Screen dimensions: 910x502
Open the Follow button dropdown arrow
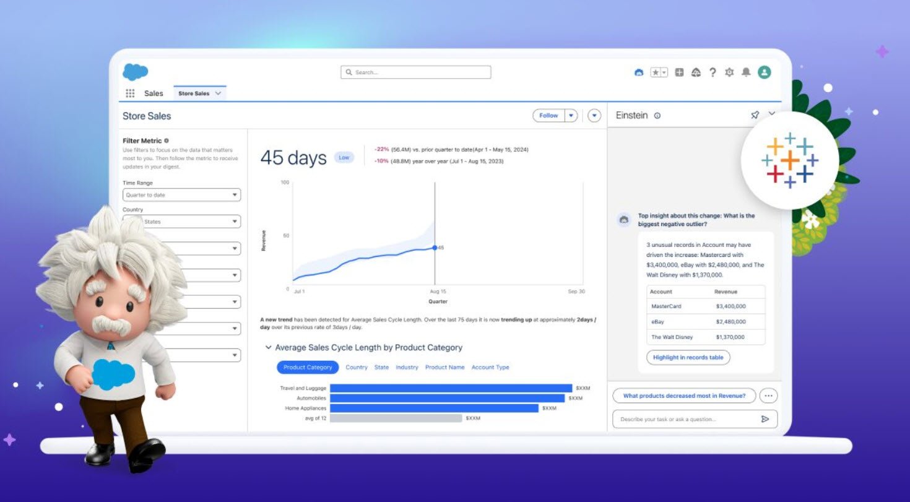(571, 116)
